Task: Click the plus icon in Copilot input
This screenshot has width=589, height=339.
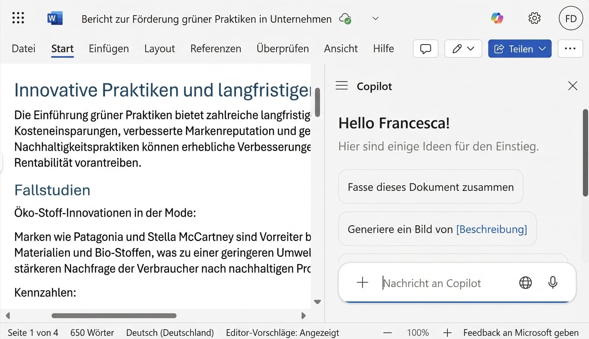Action: 362,283
